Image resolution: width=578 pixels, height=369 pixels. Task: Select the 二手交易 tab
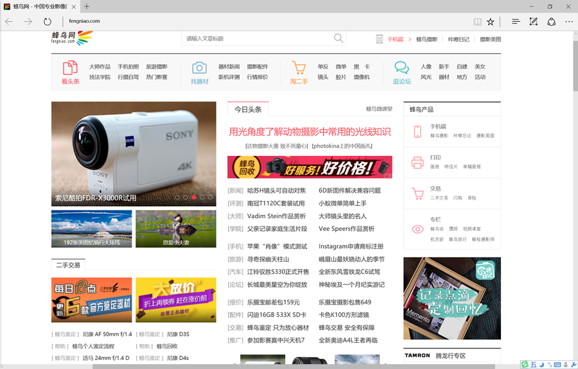68,265
